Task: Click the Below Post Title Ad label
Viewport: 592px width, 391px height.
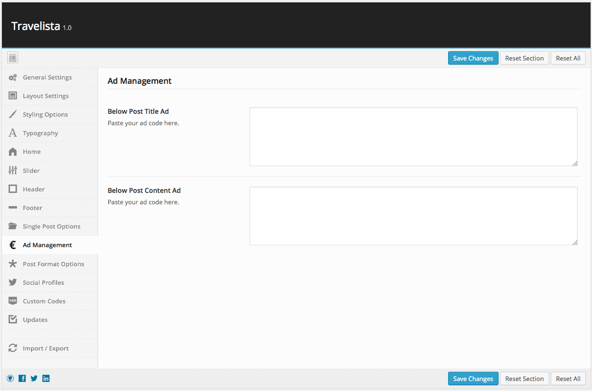Action: pos(138,111)
